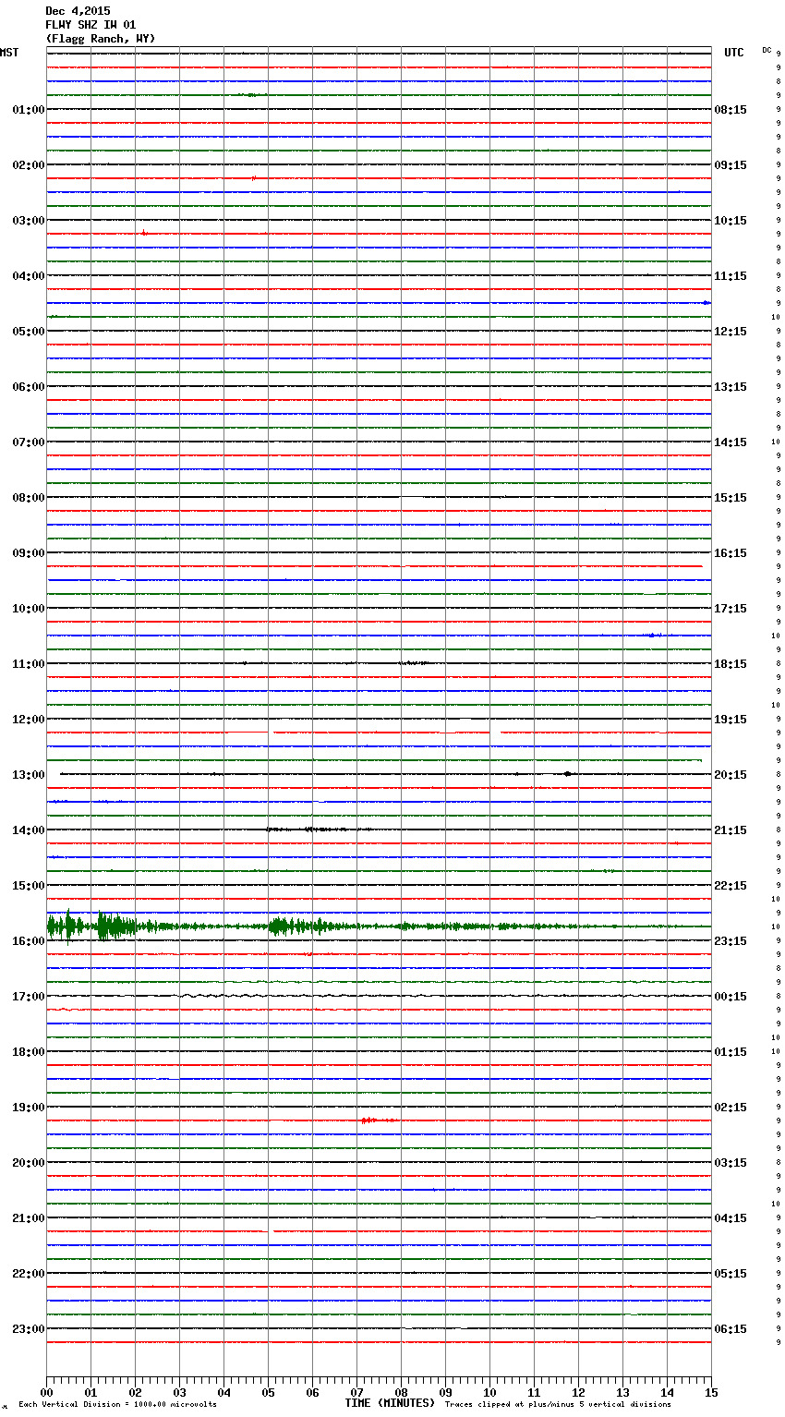Click the 'TIME (MINUTES)' axis title
The width and height of the screenshot is (785, 1417).
click(390, 1403)
